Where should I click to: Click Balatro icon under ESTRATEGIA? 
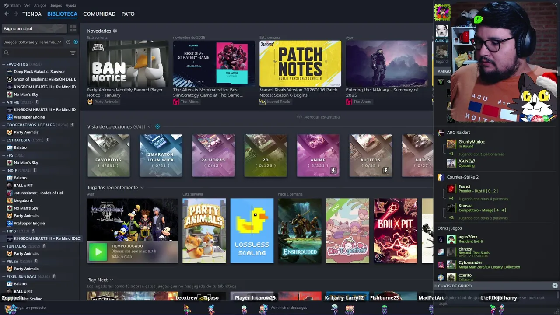click(x=10, y=147)
